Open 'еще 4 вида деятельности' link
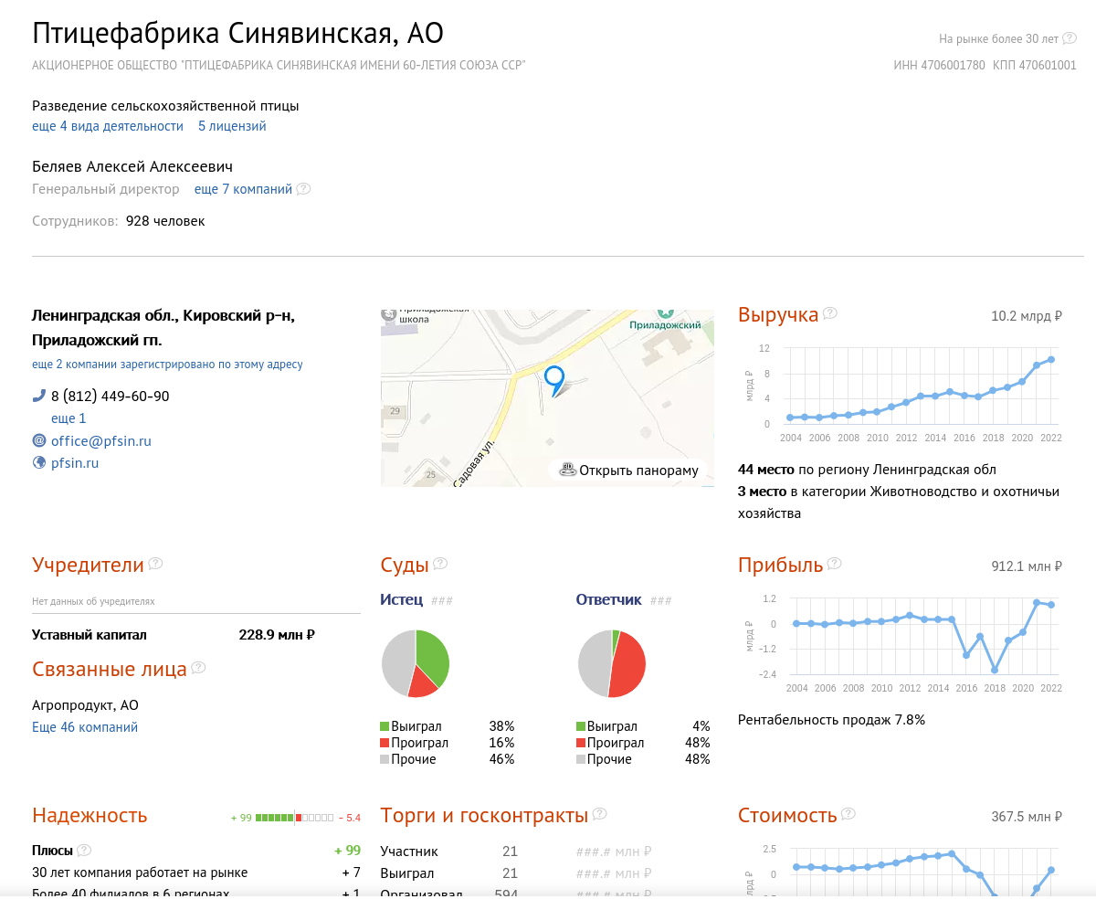This screenshot has height=899, width=1096. (x=108, y=126)
